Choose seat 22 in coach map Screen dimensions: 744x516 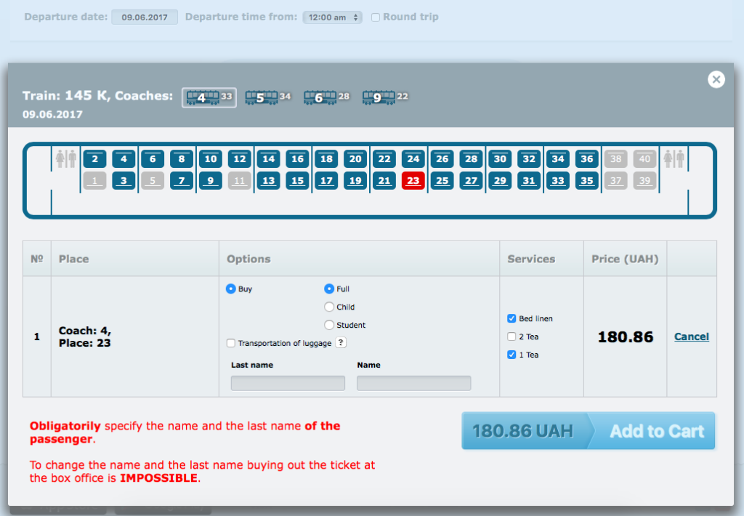[384, 159]
